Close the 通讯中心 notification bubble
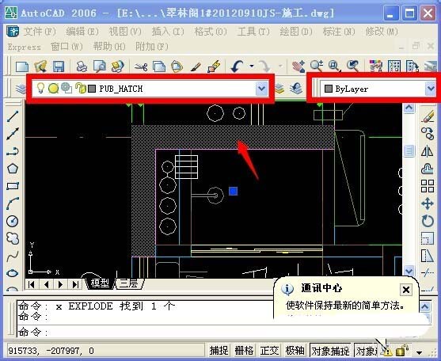This screenshot has height=361, width=441. pos(406,290)
